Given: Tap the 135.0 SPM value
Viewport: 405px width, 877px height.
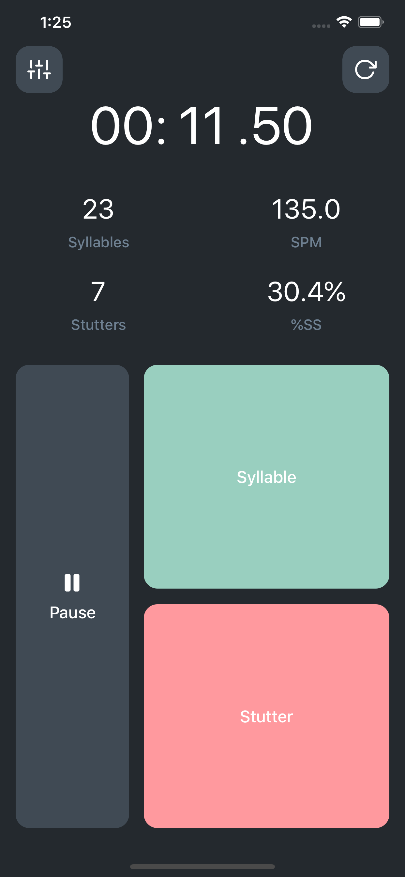Looking at the screenshot, I should coord(306,209).
